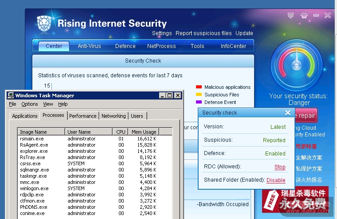337x219 pixels.
Task: Click the Update link
Action: pos(244,33)
